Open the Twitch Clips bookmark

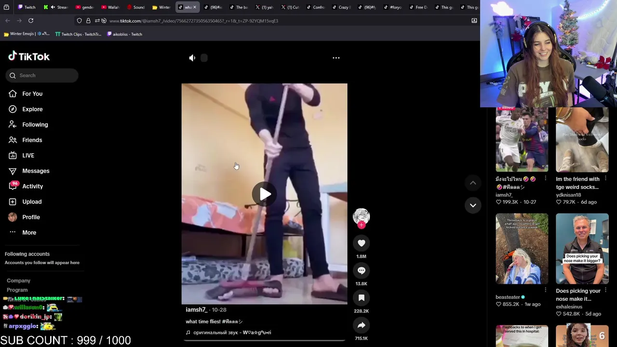coord(78,34)
